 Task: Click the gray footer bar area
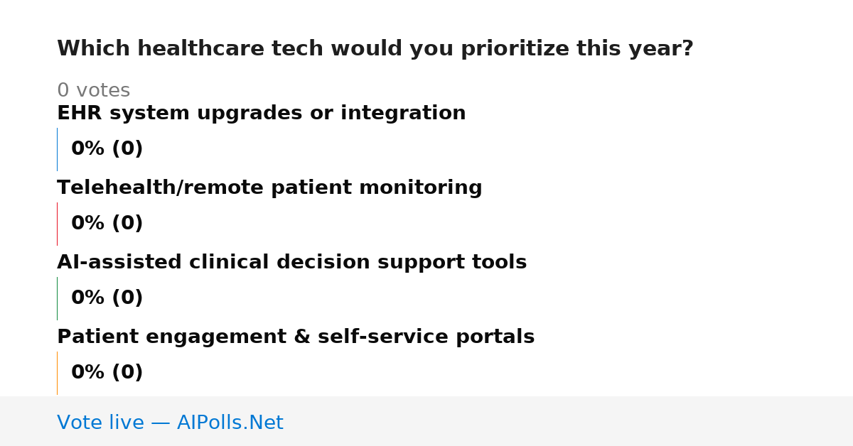426,421
